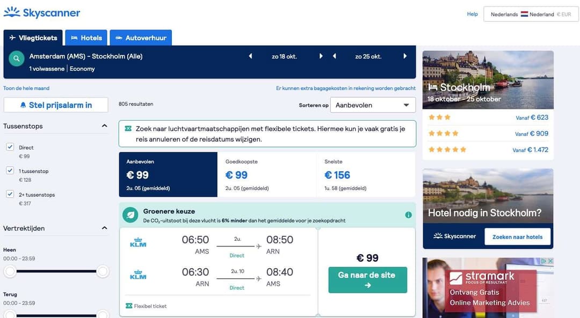Go to next departure date after 18 okt.
The width and height of the screenshot is (580, 318).
tap(321, 56)
